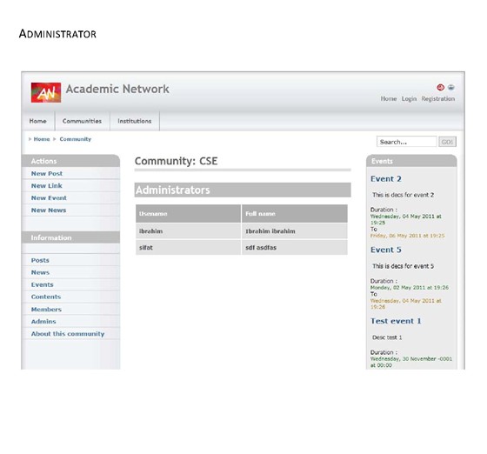The image size is (487, 454).
Task: Open Home link in top-right header
Action: coord(389,99)
